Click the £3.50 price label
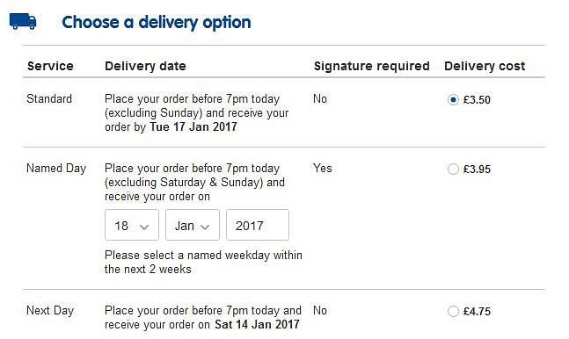 (477, 100)
